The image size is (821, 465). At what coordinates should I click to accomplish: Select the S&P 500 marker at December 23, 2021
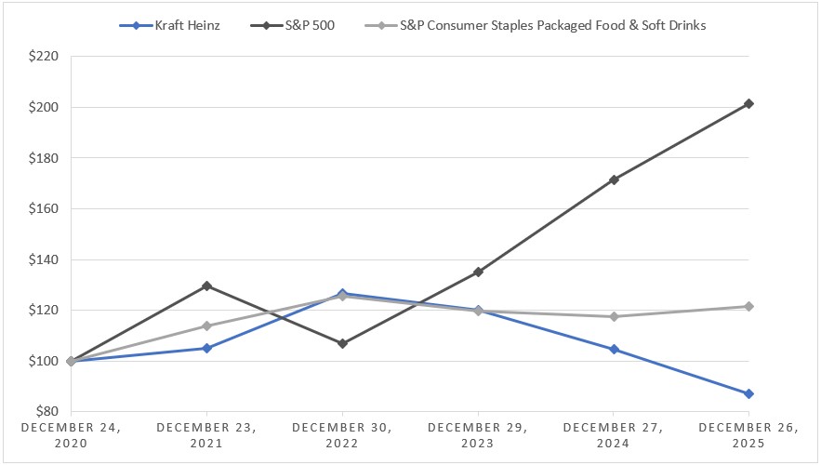tap(206, 286)
